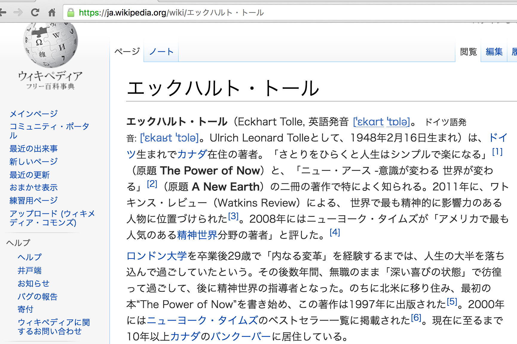Click the browser forward arrow

(18, 13)
